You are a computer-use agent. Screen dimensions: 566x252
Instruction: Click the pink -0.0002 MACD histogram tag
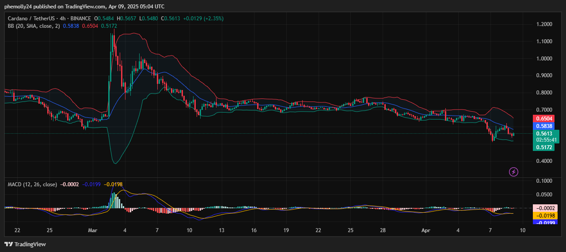point(543,208)
